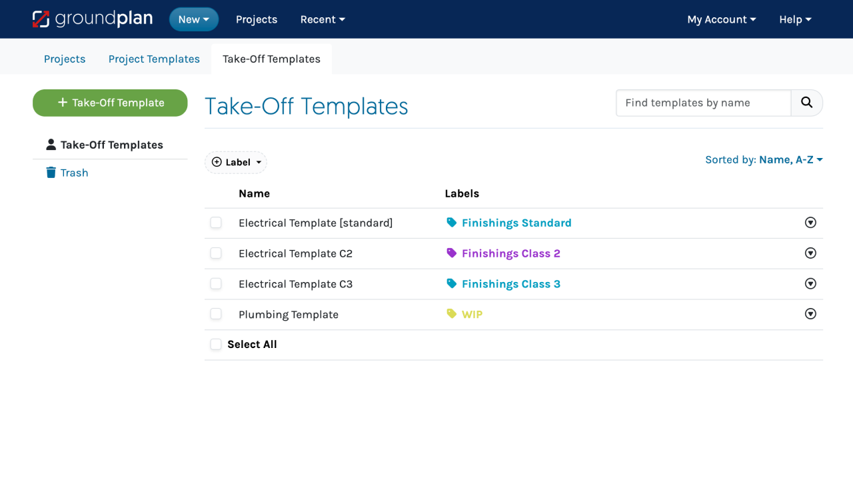
Task: Click the Finishings Class 2 label
Action: (511, 253)
